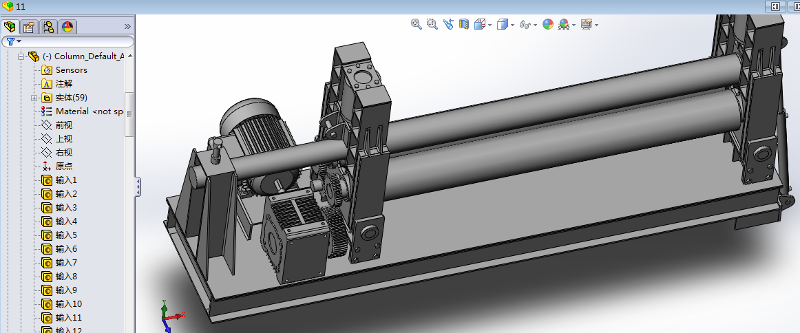The image size is (800, 333).
Task: Select imported feature 输入7
Action: point(59,263)
